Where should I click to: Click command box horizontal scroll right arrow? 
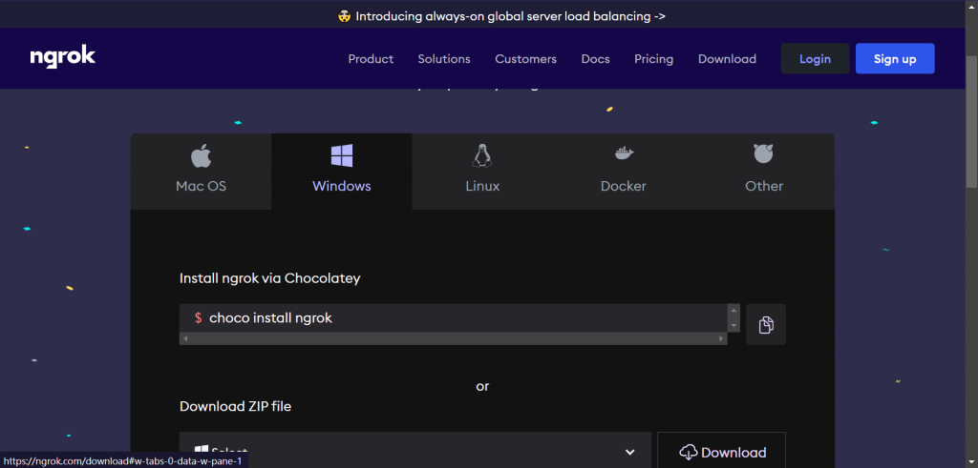[721, 338]
